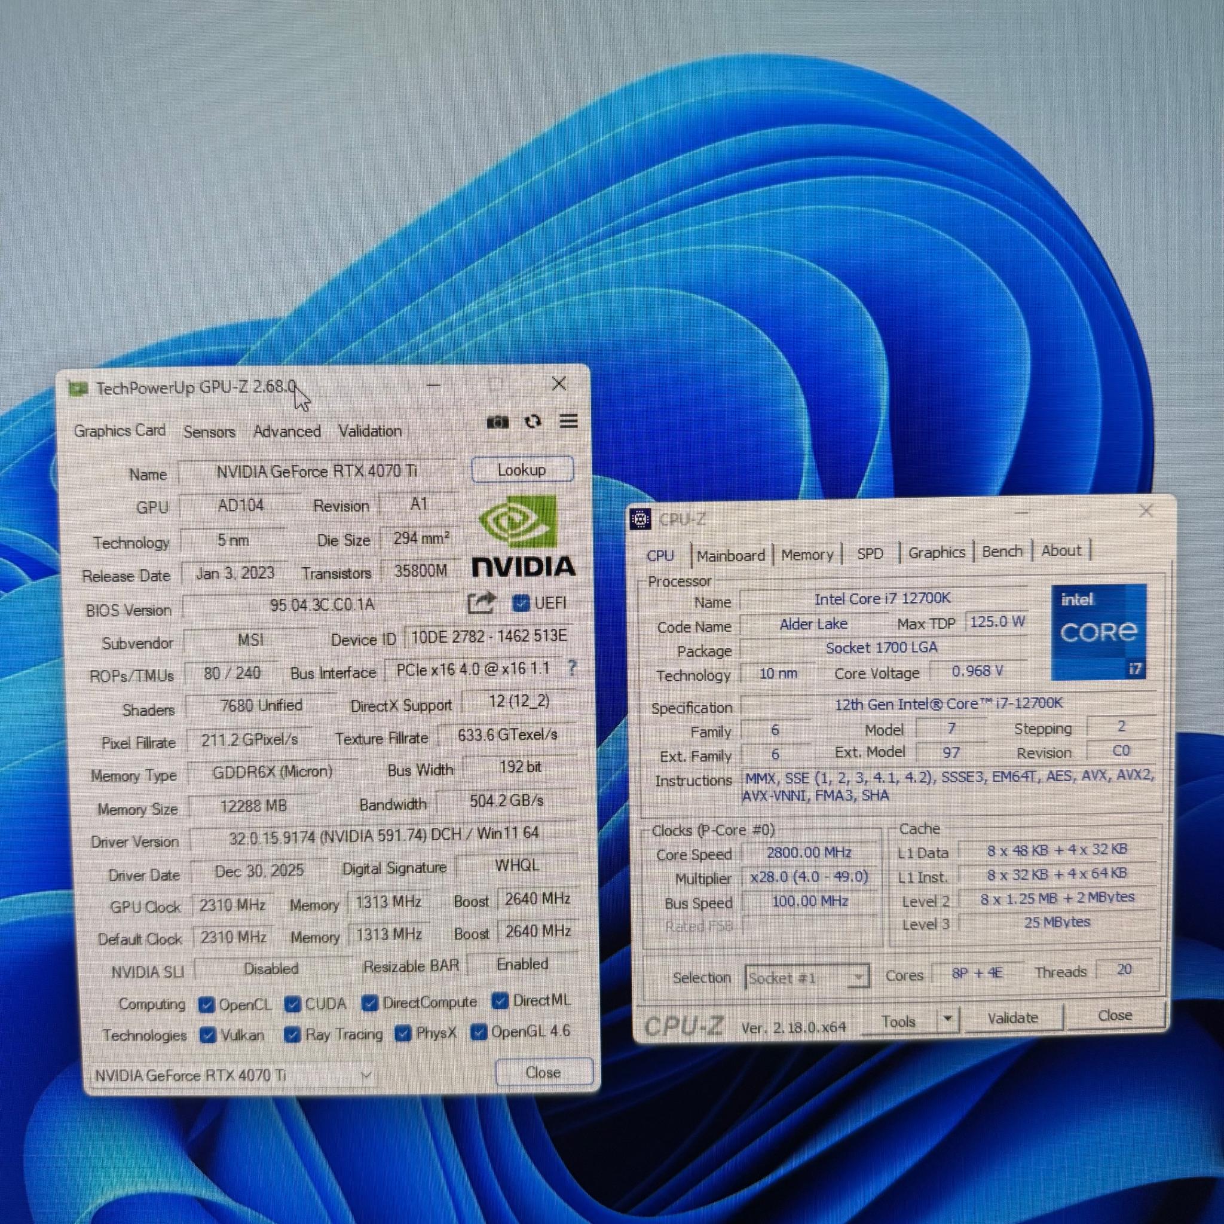The image size is (1224, 1224).
Task: Click the NVIDIA logo in GPU-Z
Action: click(524, 536)
